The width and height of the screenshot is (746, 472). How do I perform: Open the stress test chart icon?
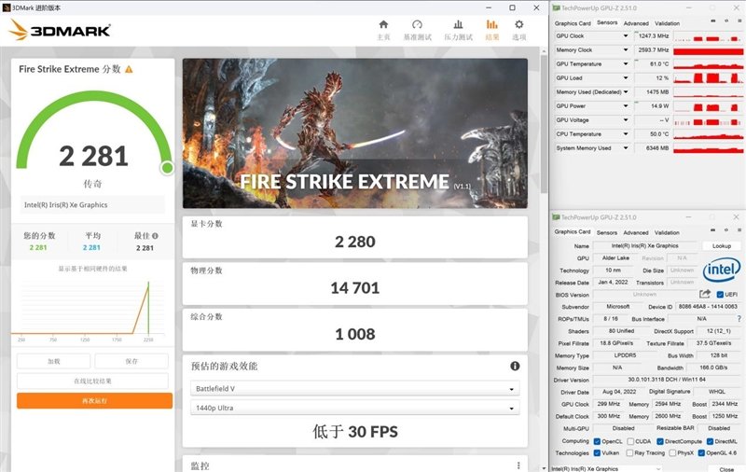click(x=458, y=25)
